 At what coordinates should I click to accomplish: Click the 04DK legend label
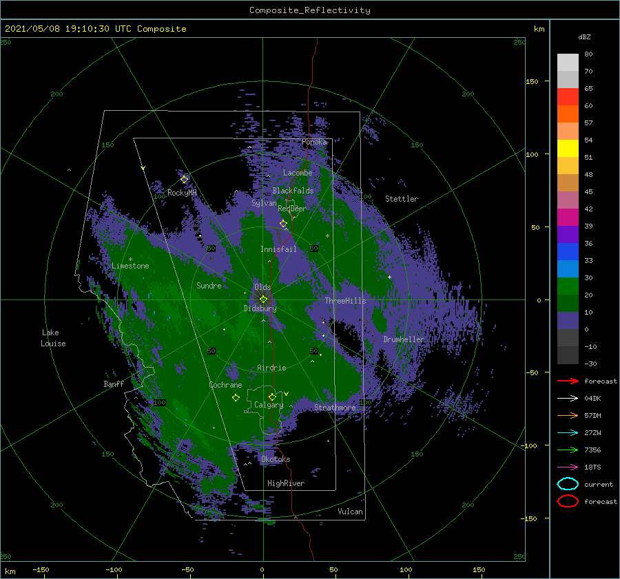592,399
